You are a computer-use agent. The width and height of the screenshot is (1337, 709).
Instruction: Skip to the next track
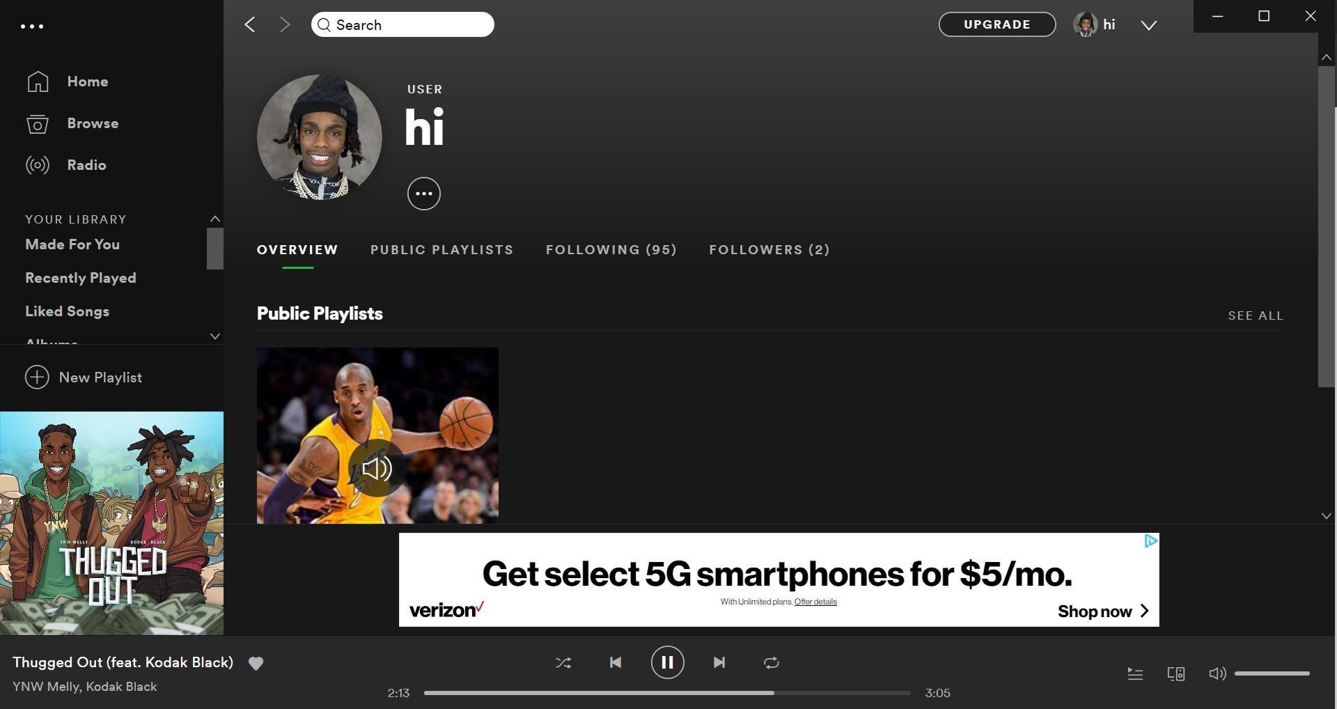pos(719,662)
